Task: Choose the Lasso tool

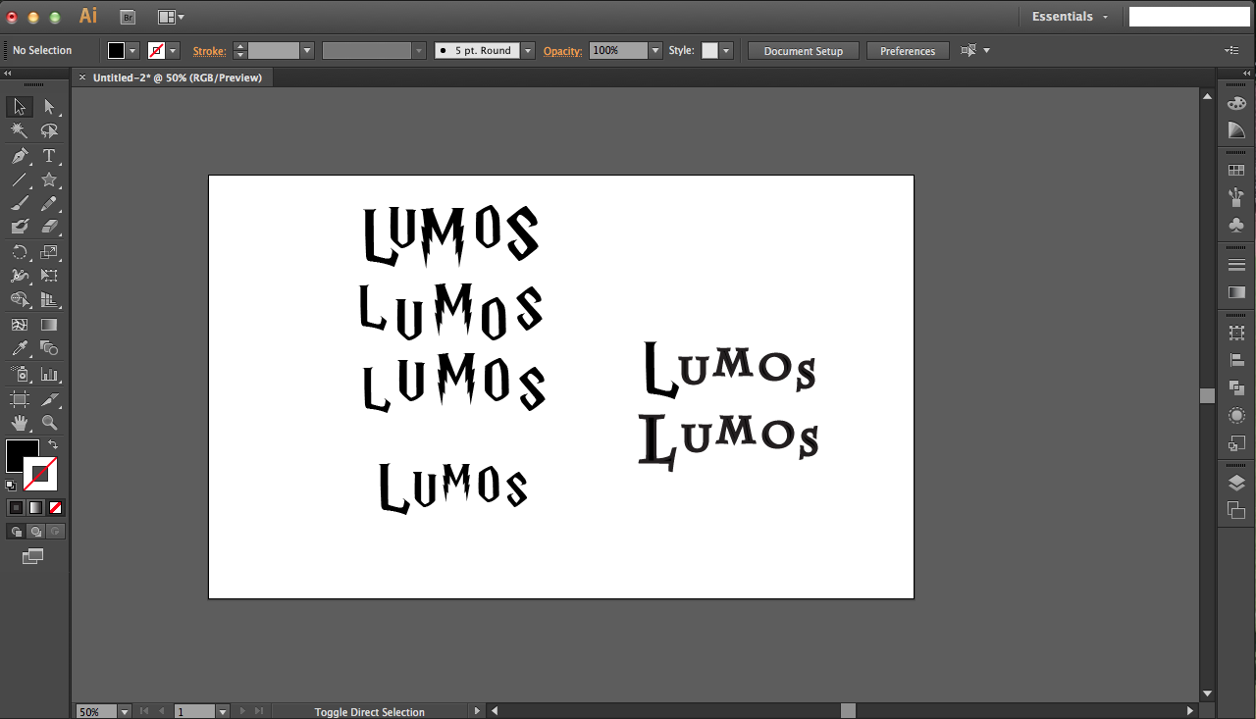Action: coord(49,131)
